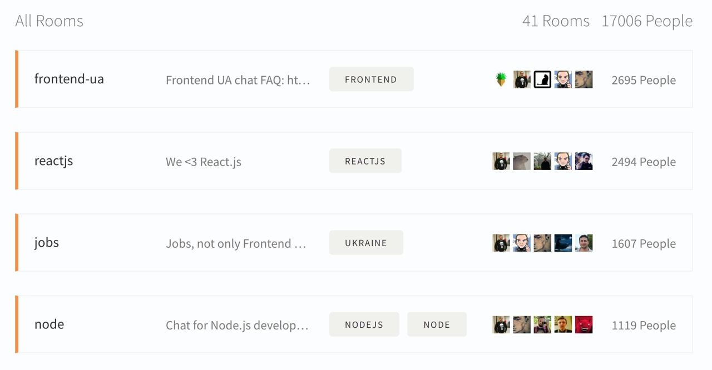Select the FRONTEND tag

pyautogui.click(x=371, y=79)
